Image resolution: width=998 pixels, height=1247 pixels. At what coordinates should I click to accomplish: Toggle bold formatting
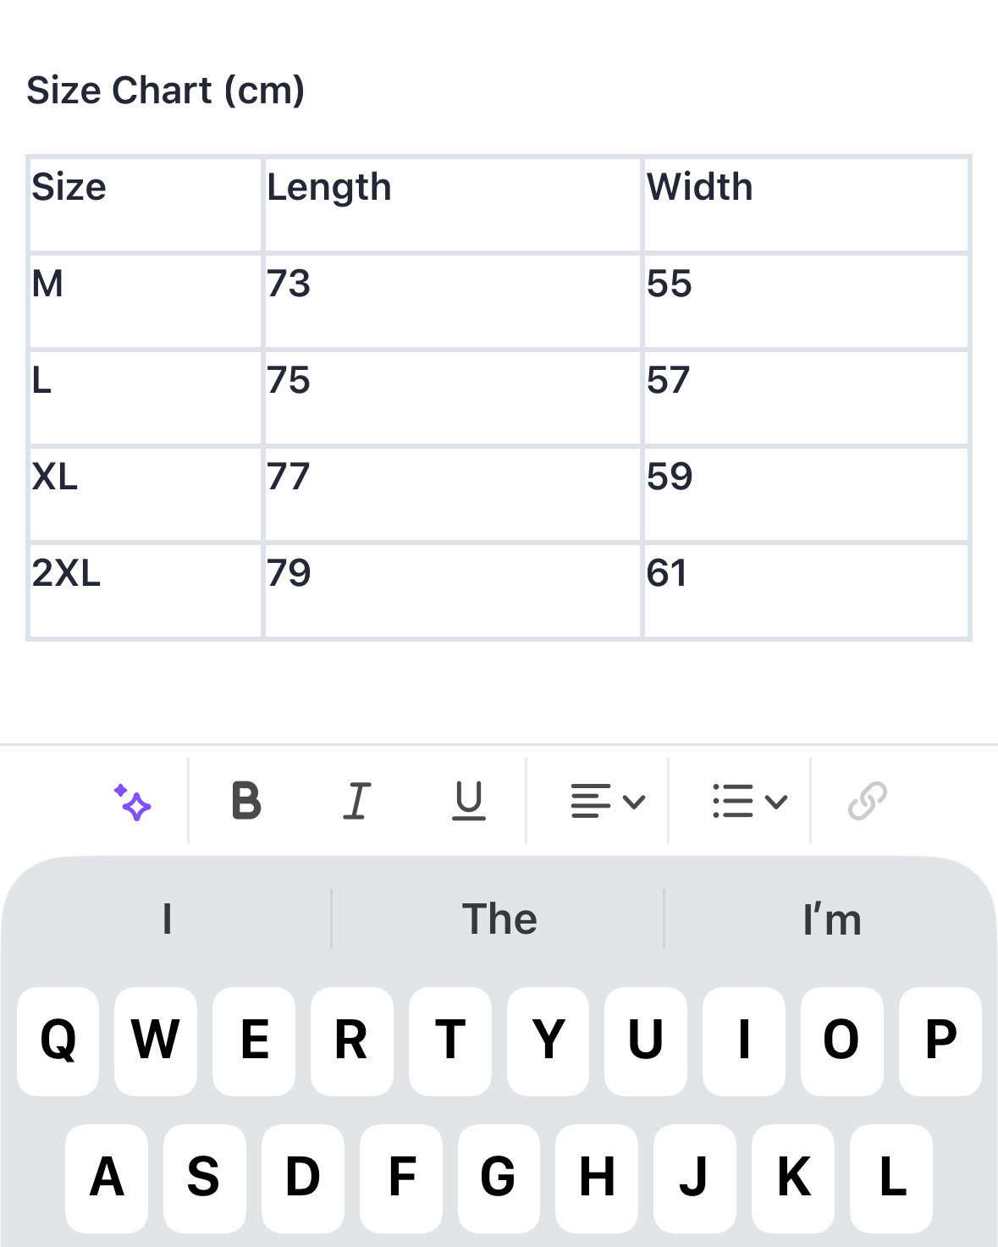(246, 801)
